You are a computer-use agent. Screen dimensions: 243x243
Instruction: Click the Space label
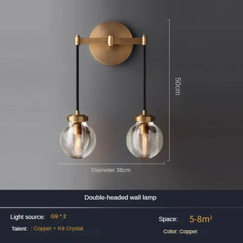[x=168, y=219]
